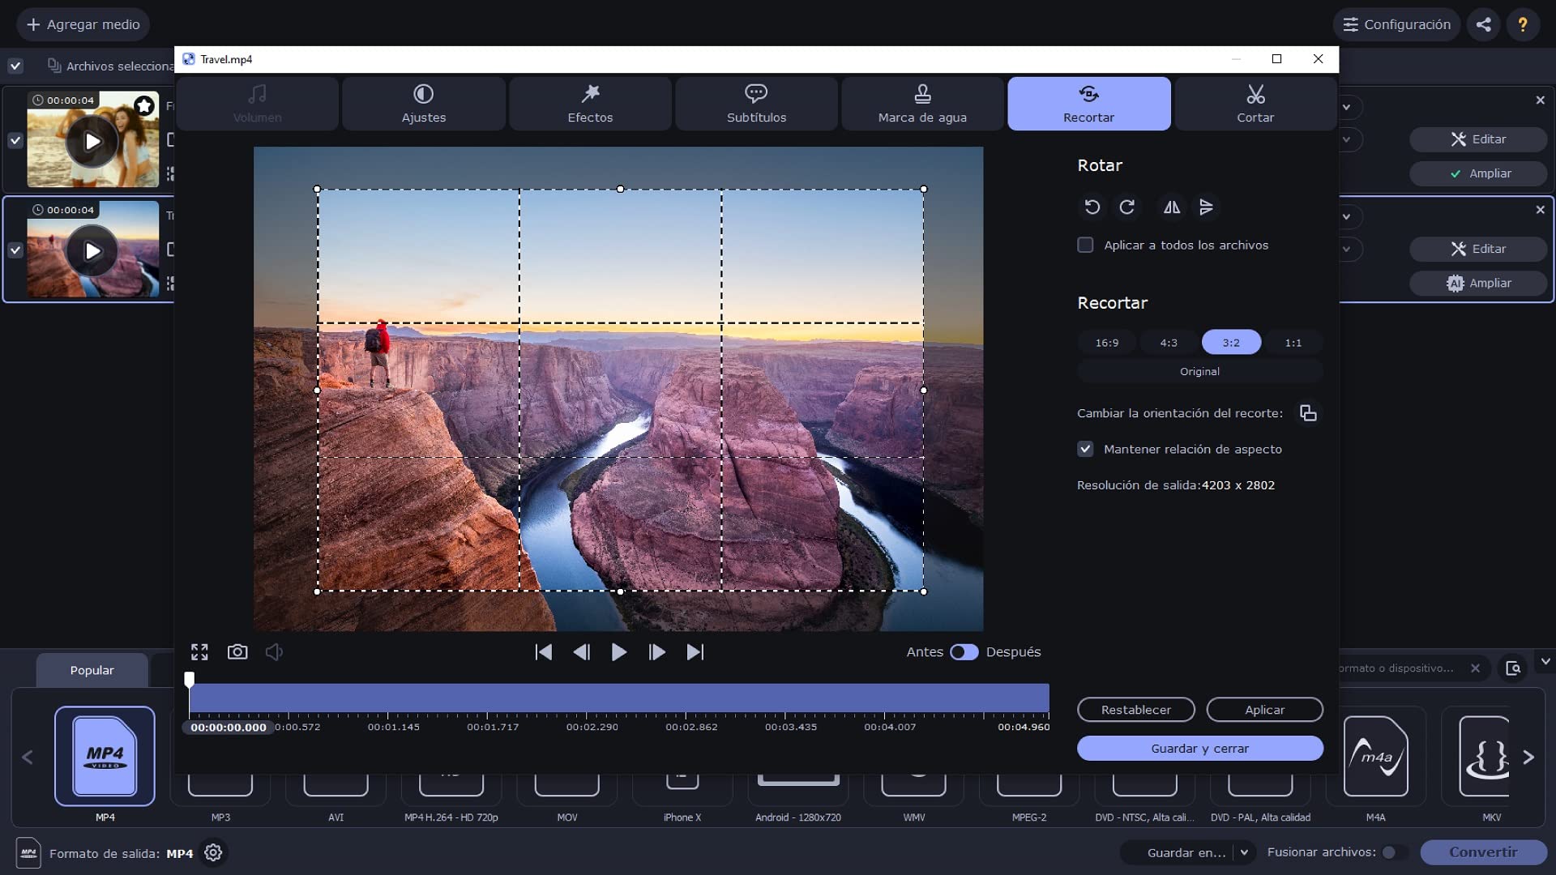This screenshot has width=1556, height=875.
Task: Open Configuración settings
Action: click(1396, 24)
